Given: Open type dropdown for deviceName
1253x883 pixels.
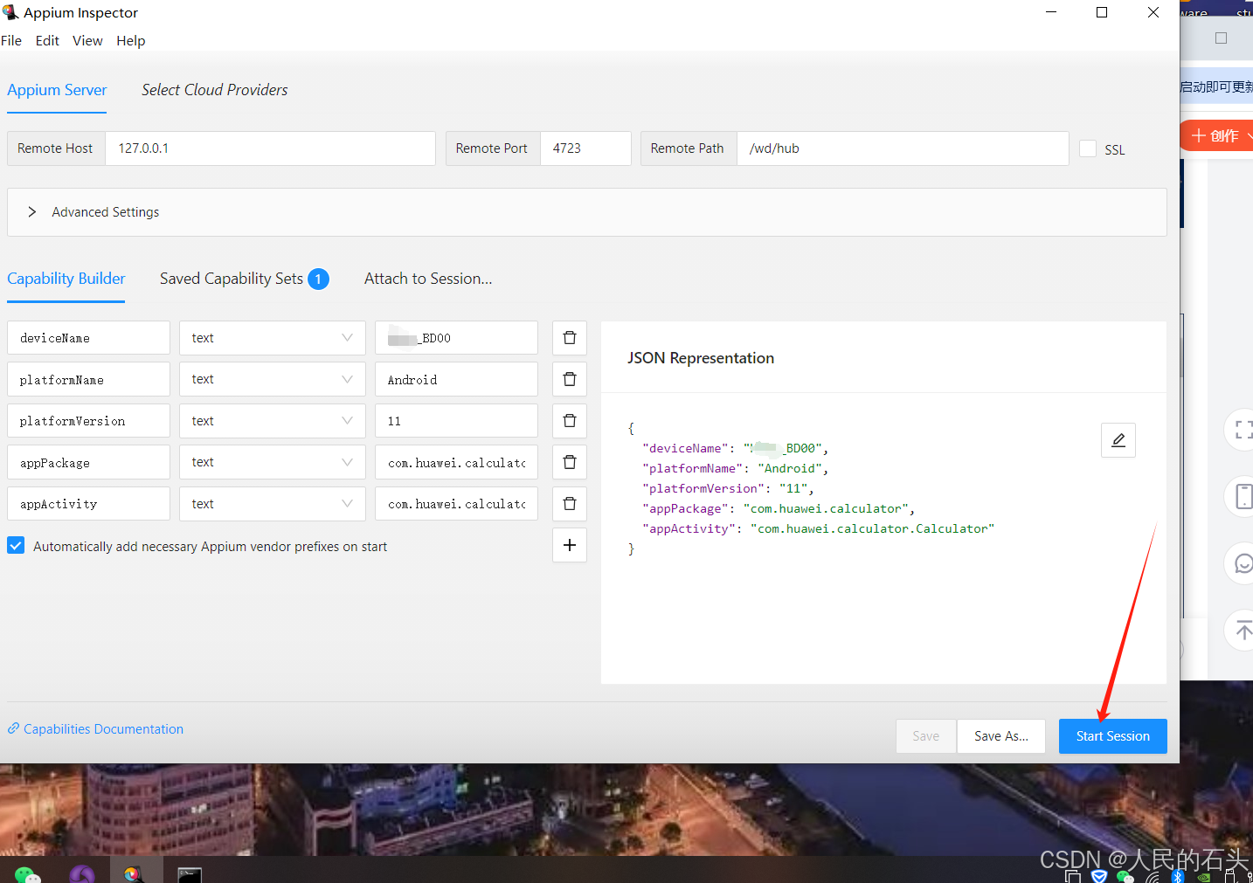Looking at the screenshot, I should coord(273,338).
